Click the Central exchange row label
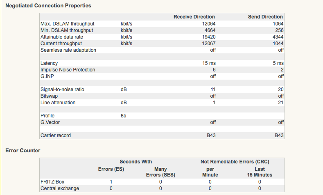This screenshot has height=195, width=323. click(60, 188)
